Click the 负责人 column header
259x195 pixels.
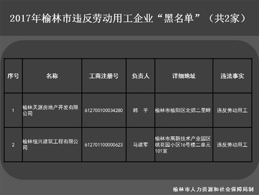pyautogui.click(x=140, y=76)
